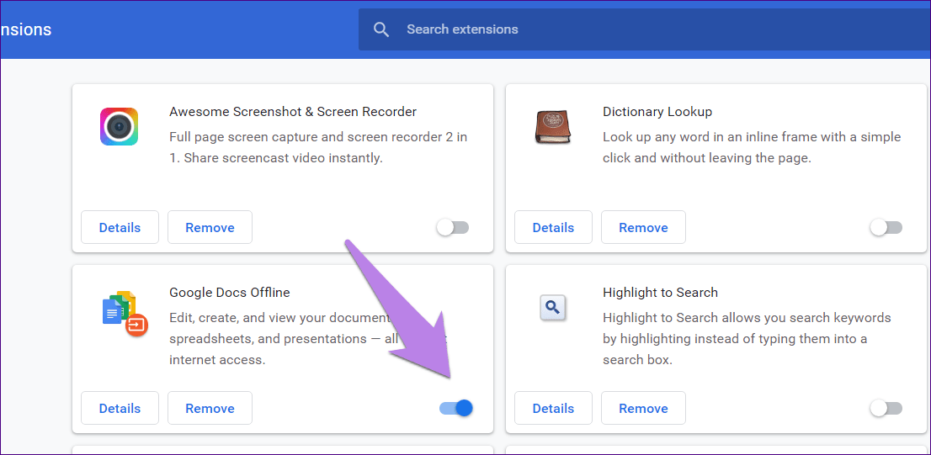Remove the Google Docs Offline extension
Viewport: 931px width, 455px height.
click(210, 408)
